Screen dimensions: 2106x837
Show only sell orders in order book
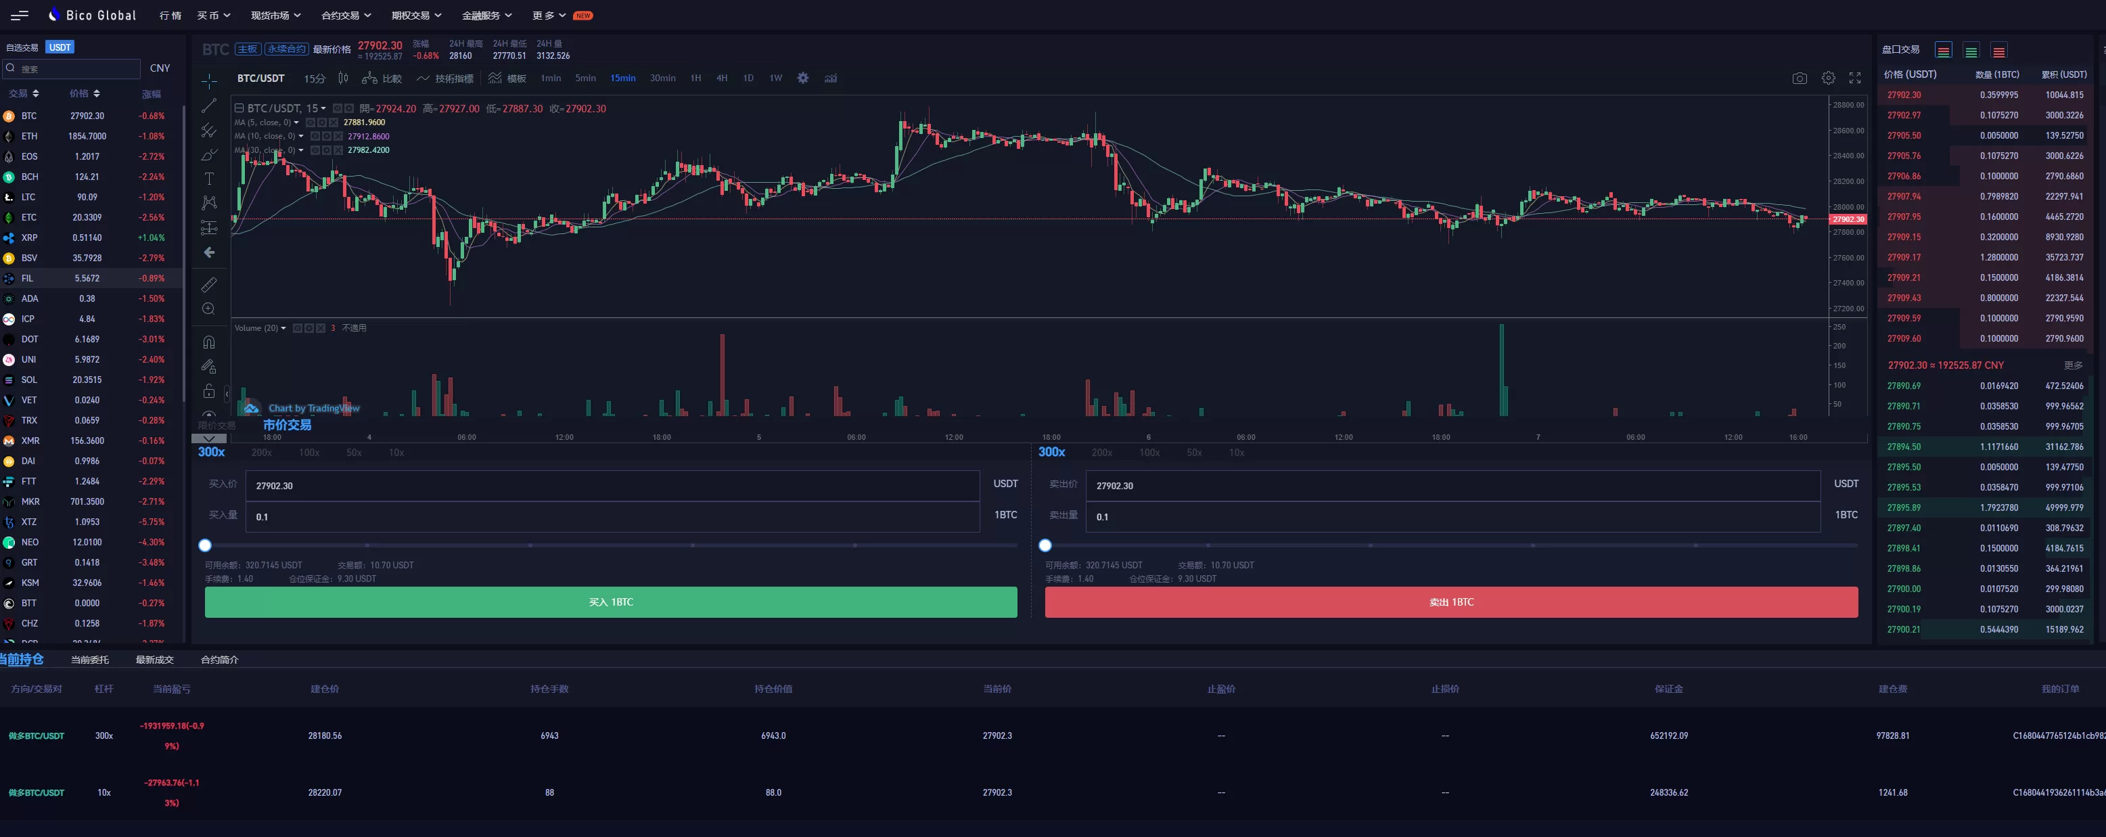point(1999,51)
